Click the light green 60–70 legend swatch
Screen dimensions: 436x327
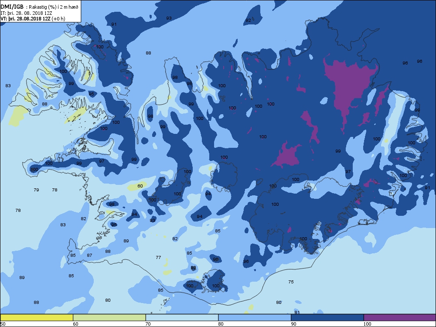(x=109, y=317)
